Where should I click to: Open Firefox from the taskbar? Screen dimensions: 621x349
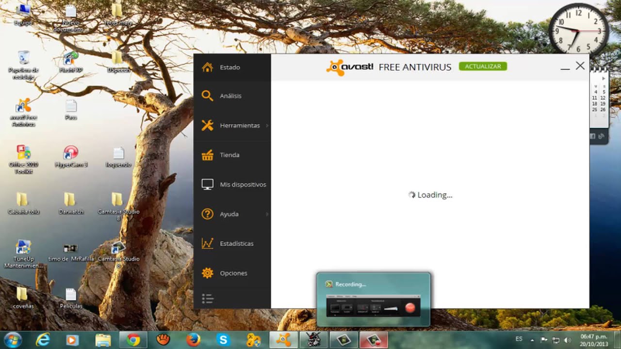193,340
